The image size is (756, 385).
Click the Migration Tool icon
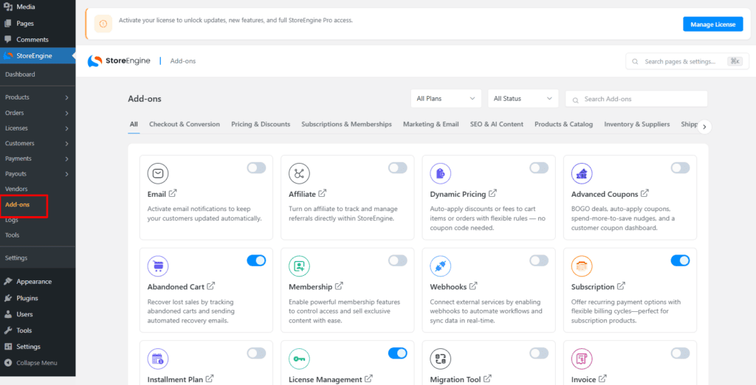pos(440,359)
